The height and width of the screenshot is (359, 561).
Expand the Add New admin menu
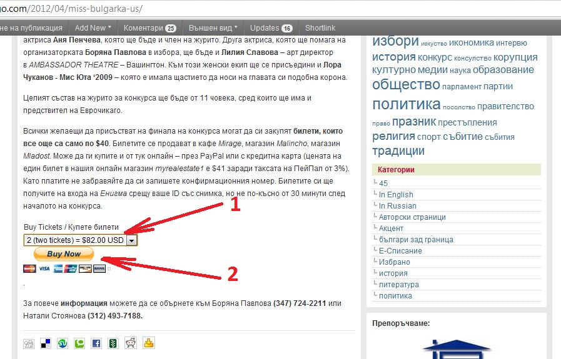[93, 27]
